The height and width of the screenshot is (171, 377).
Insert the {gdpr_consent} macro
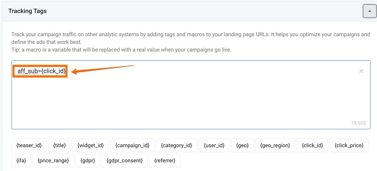[x=125, y=160]
